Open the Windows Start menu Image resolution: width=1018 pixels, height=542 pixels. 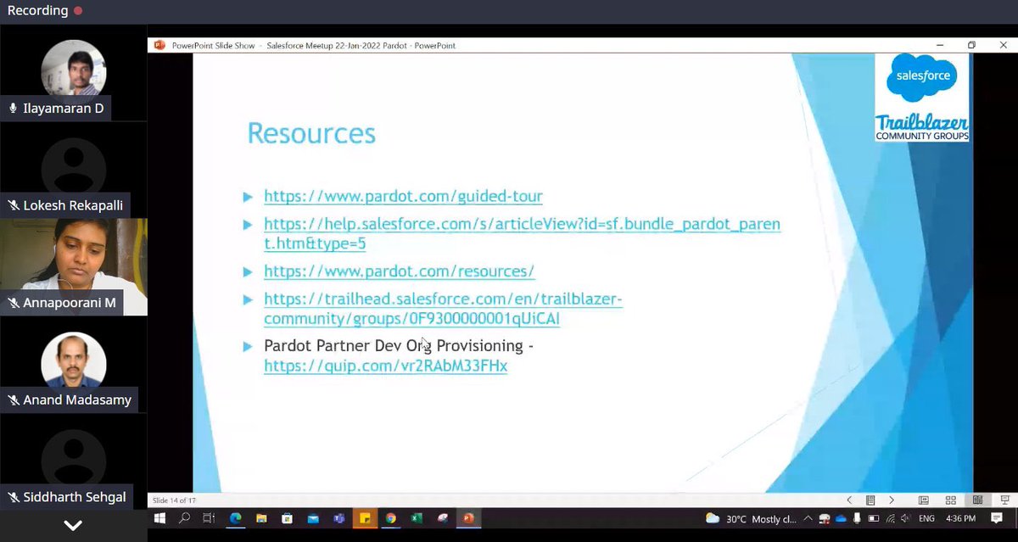point(159,518)
